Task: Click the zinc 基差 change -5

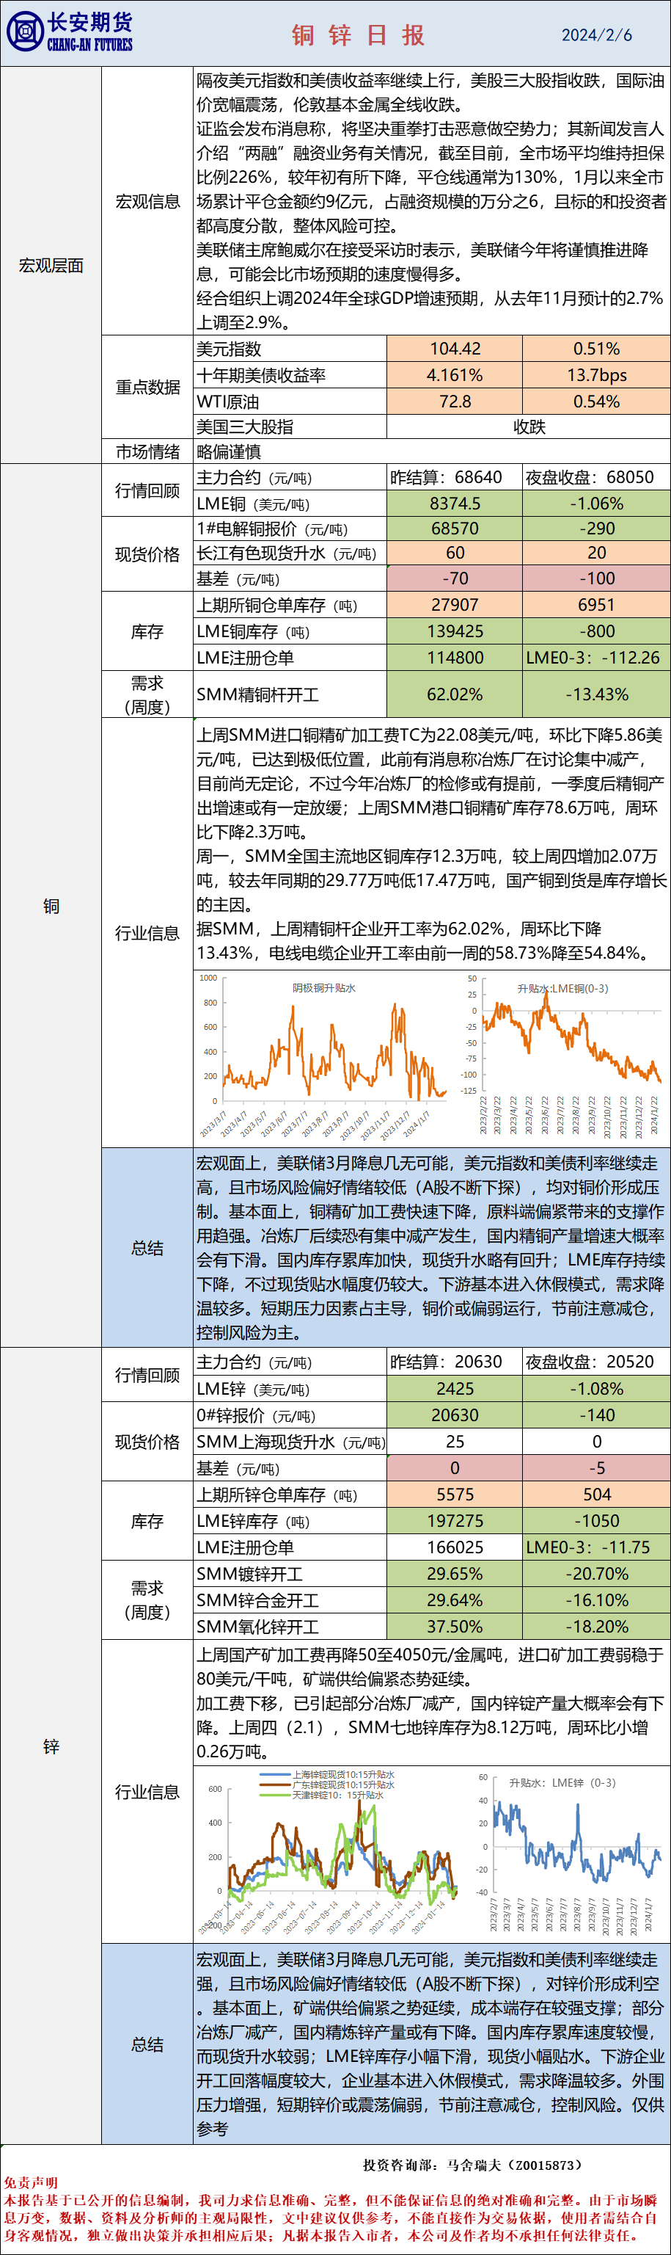Action: (597, 1467)
